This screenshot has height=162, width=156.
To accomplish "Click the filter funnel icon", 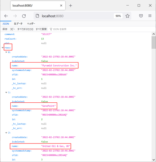I will [x=51, y=29].
